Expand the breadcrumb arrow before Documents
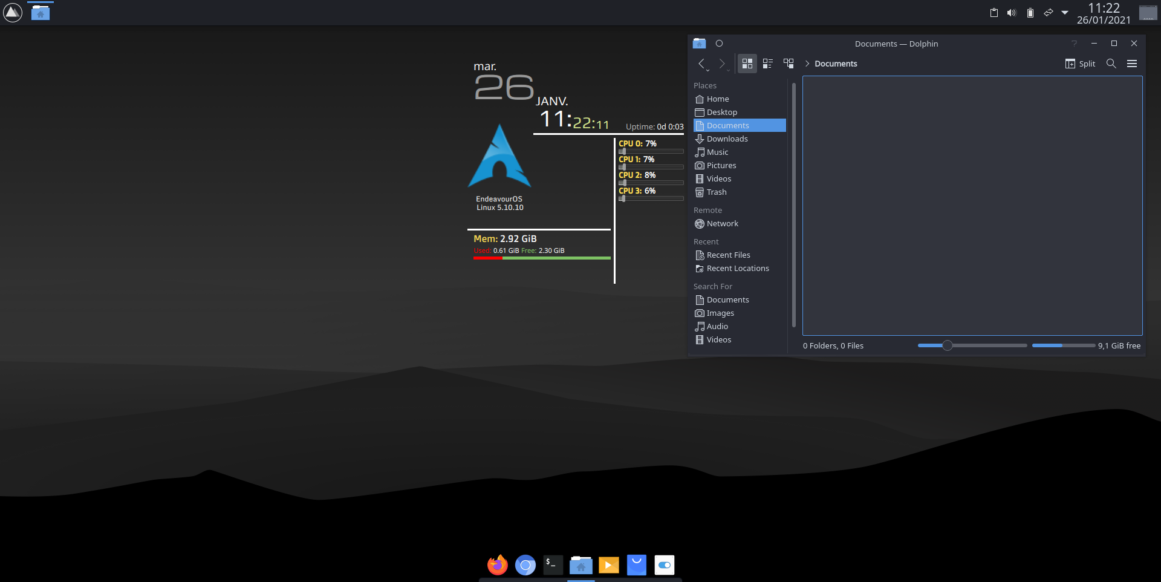The width and height of the screenshot is (1161, 582). tap(807, 64)
